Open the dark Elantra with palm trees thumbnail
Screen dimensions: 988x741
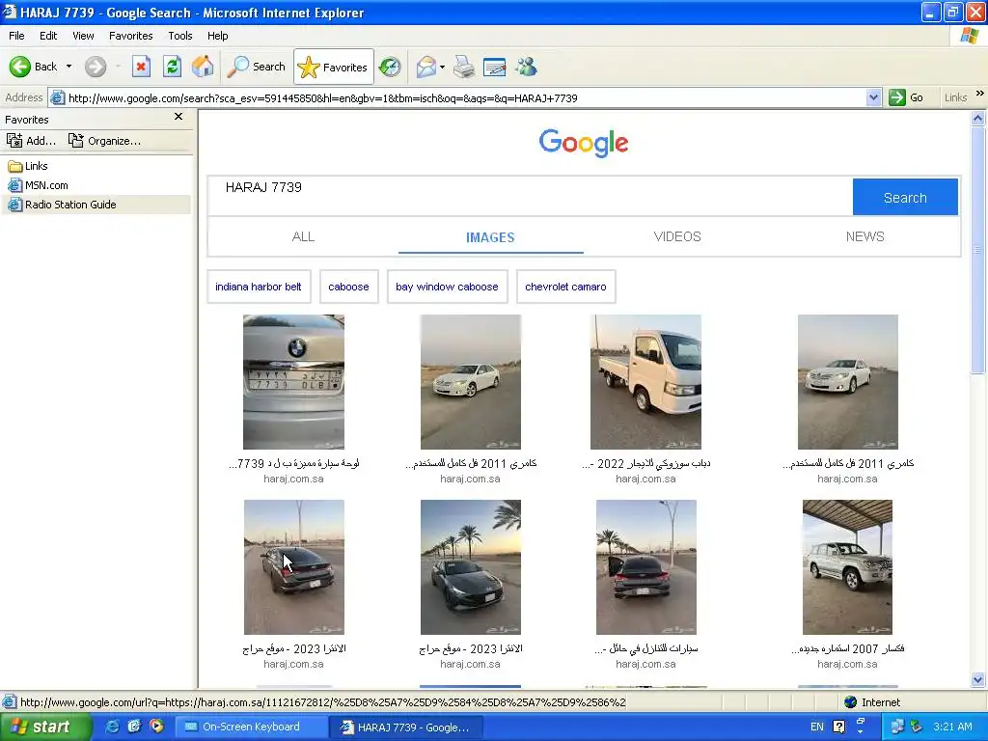coord(471,567)
